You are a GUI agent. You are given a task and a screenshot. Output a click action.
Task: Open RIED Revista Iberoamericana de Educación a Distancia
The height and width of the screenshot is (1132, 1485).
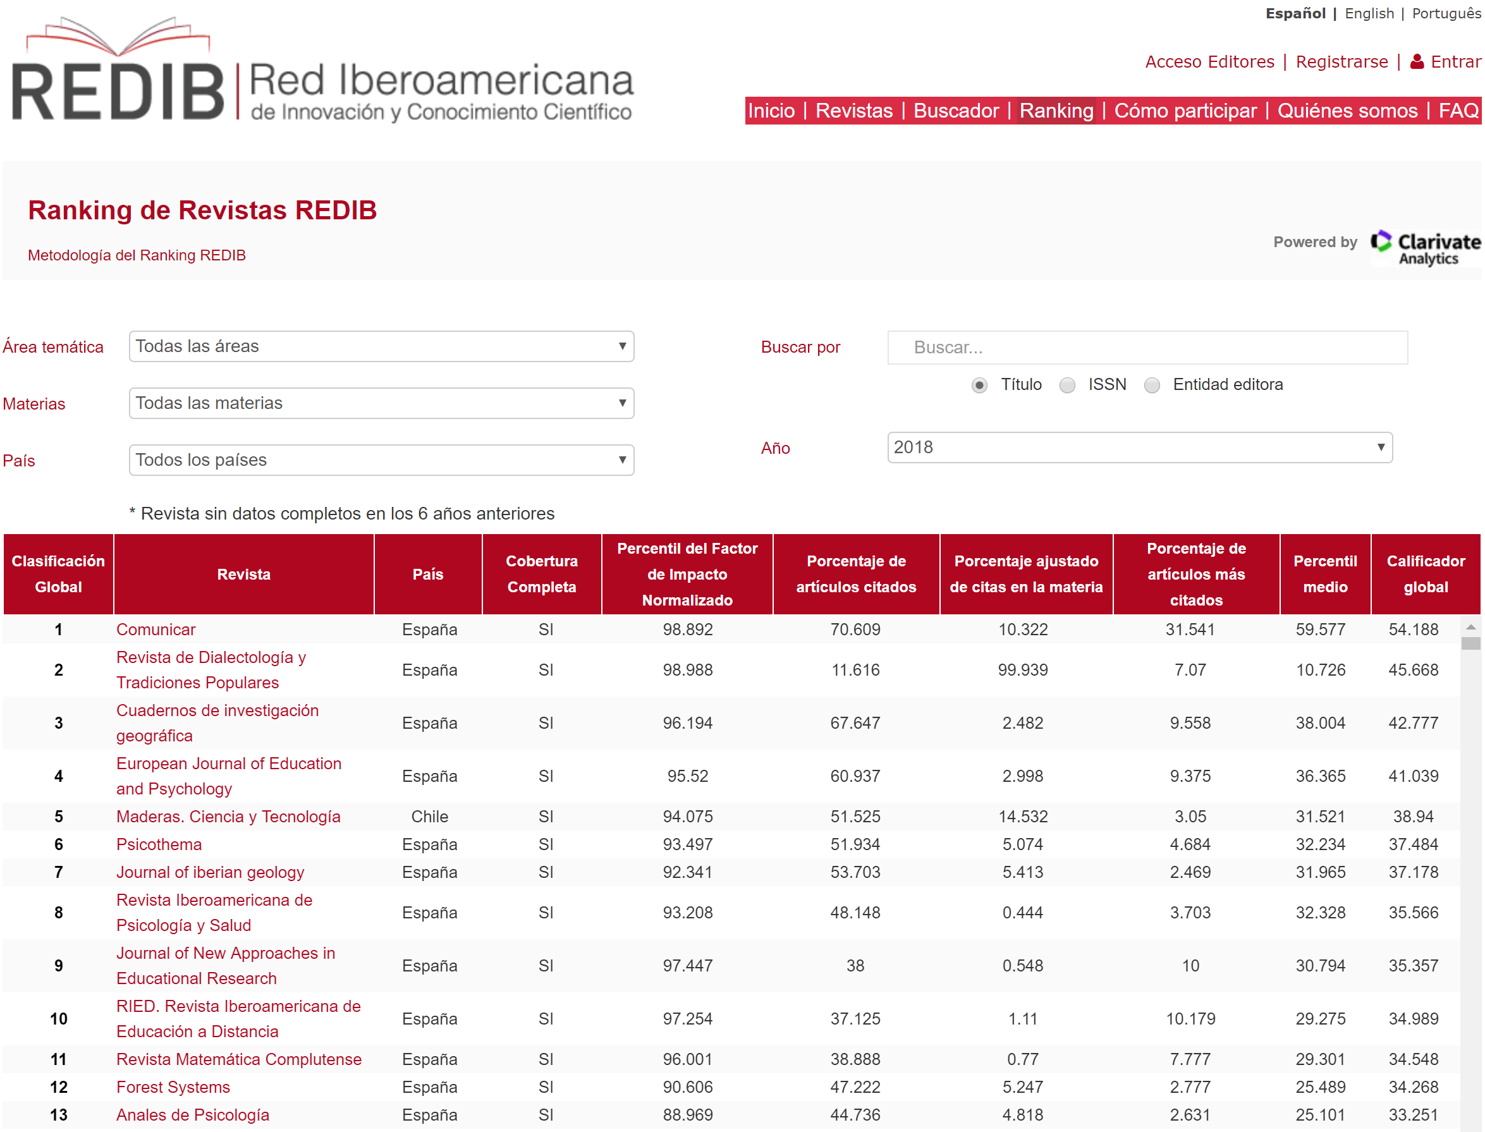pos(238,1019)
